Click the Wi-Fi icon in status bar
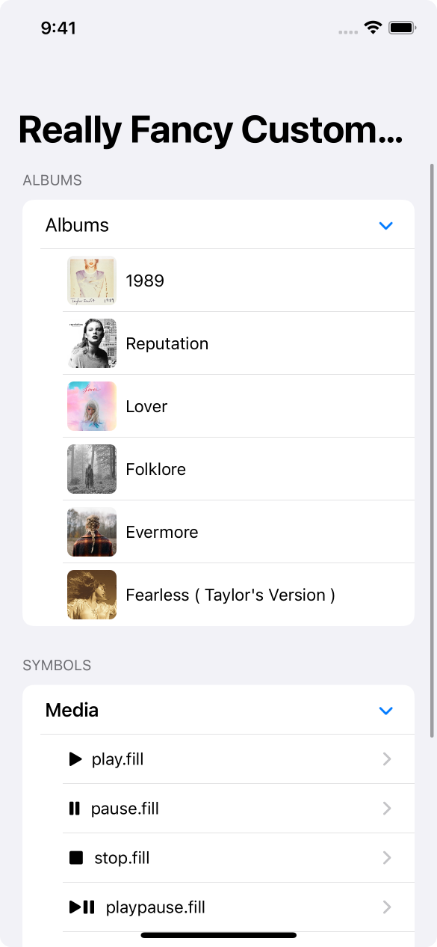 pos(371,27)
